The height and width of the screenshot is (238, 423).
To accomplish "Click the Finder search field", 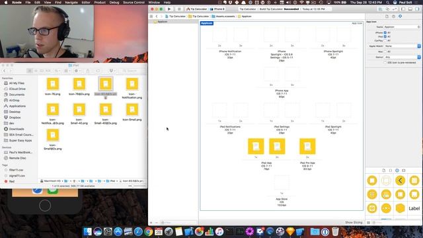I will (132, 71).
